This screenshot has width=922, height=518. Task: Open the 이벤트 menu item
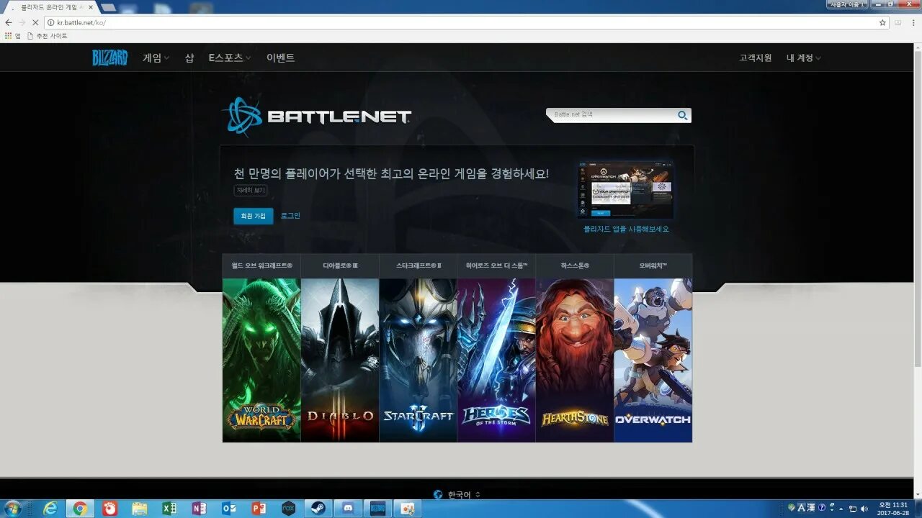[x=280, y=58]
